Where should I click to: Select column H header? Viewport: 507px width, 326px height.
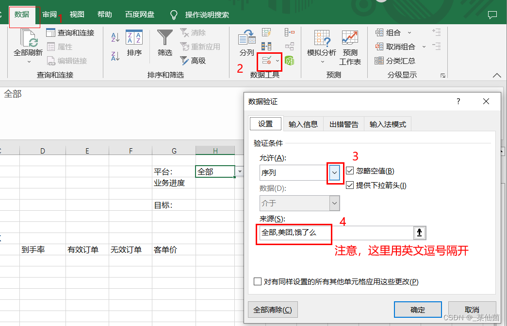215,151
